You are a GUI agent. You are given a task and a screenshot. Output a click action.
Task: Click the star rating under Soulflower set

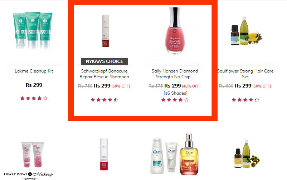(245, 100)
